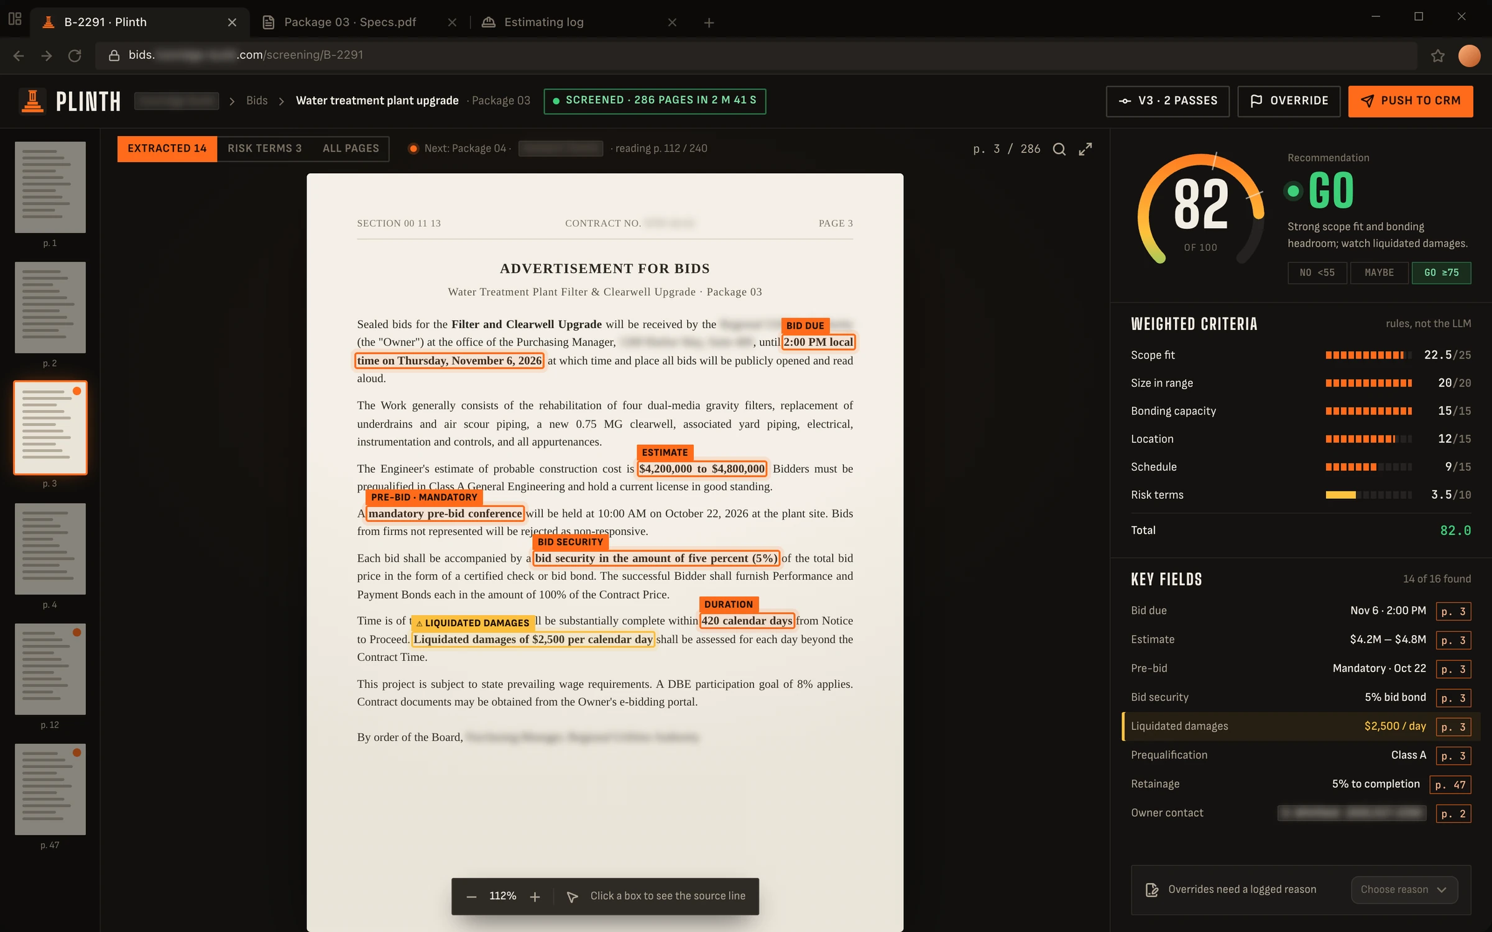
Task: Click the Schedule score bar
Action: (x=1368, y=467)
